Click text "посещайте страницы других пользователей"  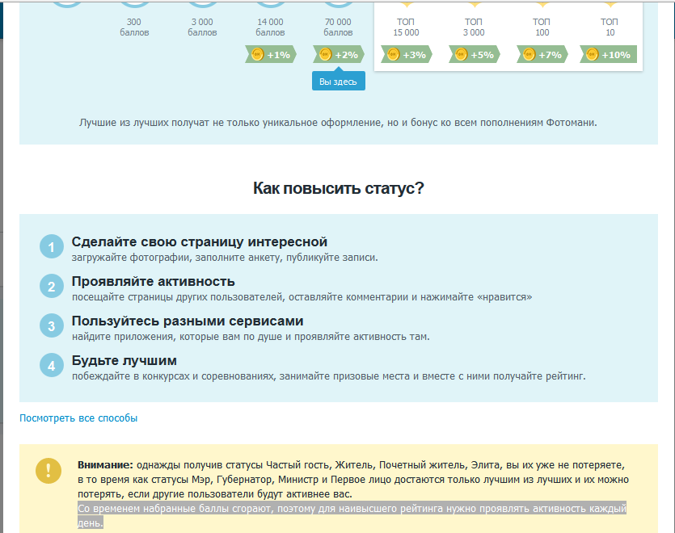click(177, 297)
